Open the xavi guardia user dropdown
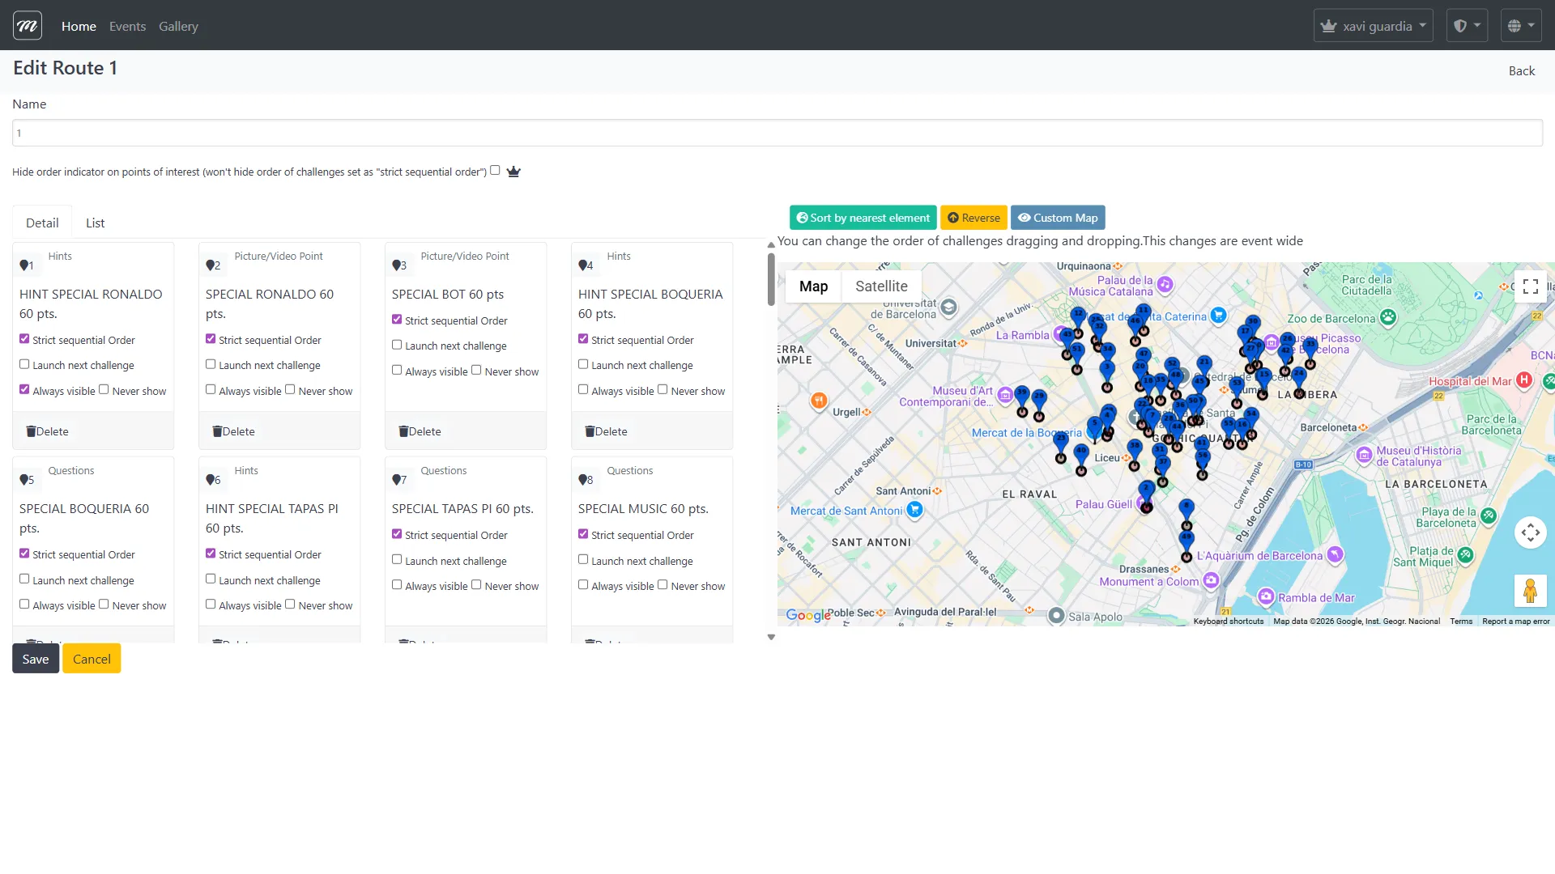Viewport: 1555px width, 874px height. (x=1373, y=26)
